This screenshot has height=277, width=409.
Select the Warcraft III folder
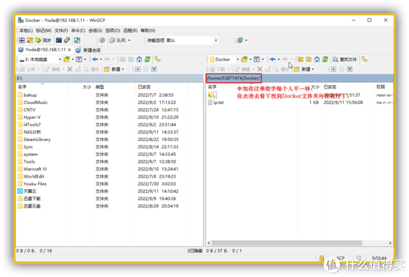pos(32,169)
